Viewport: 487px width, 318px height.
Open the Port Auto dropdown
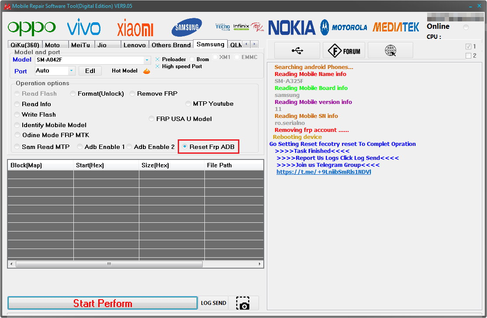72,71
